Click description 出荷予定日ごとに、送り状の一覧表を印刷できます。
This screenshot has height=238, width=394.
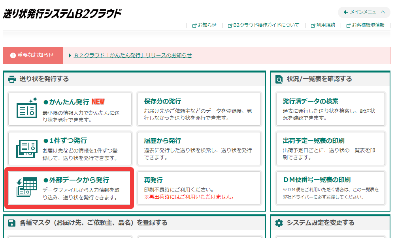click(329, 154)
